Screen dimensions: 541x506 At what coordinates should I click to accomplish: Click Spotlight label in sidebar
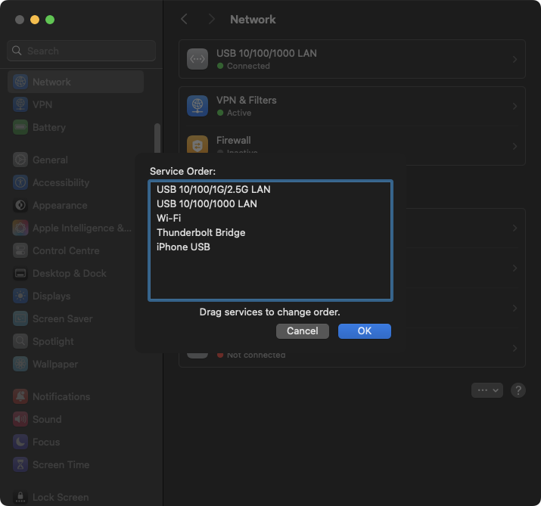point(53,341)
